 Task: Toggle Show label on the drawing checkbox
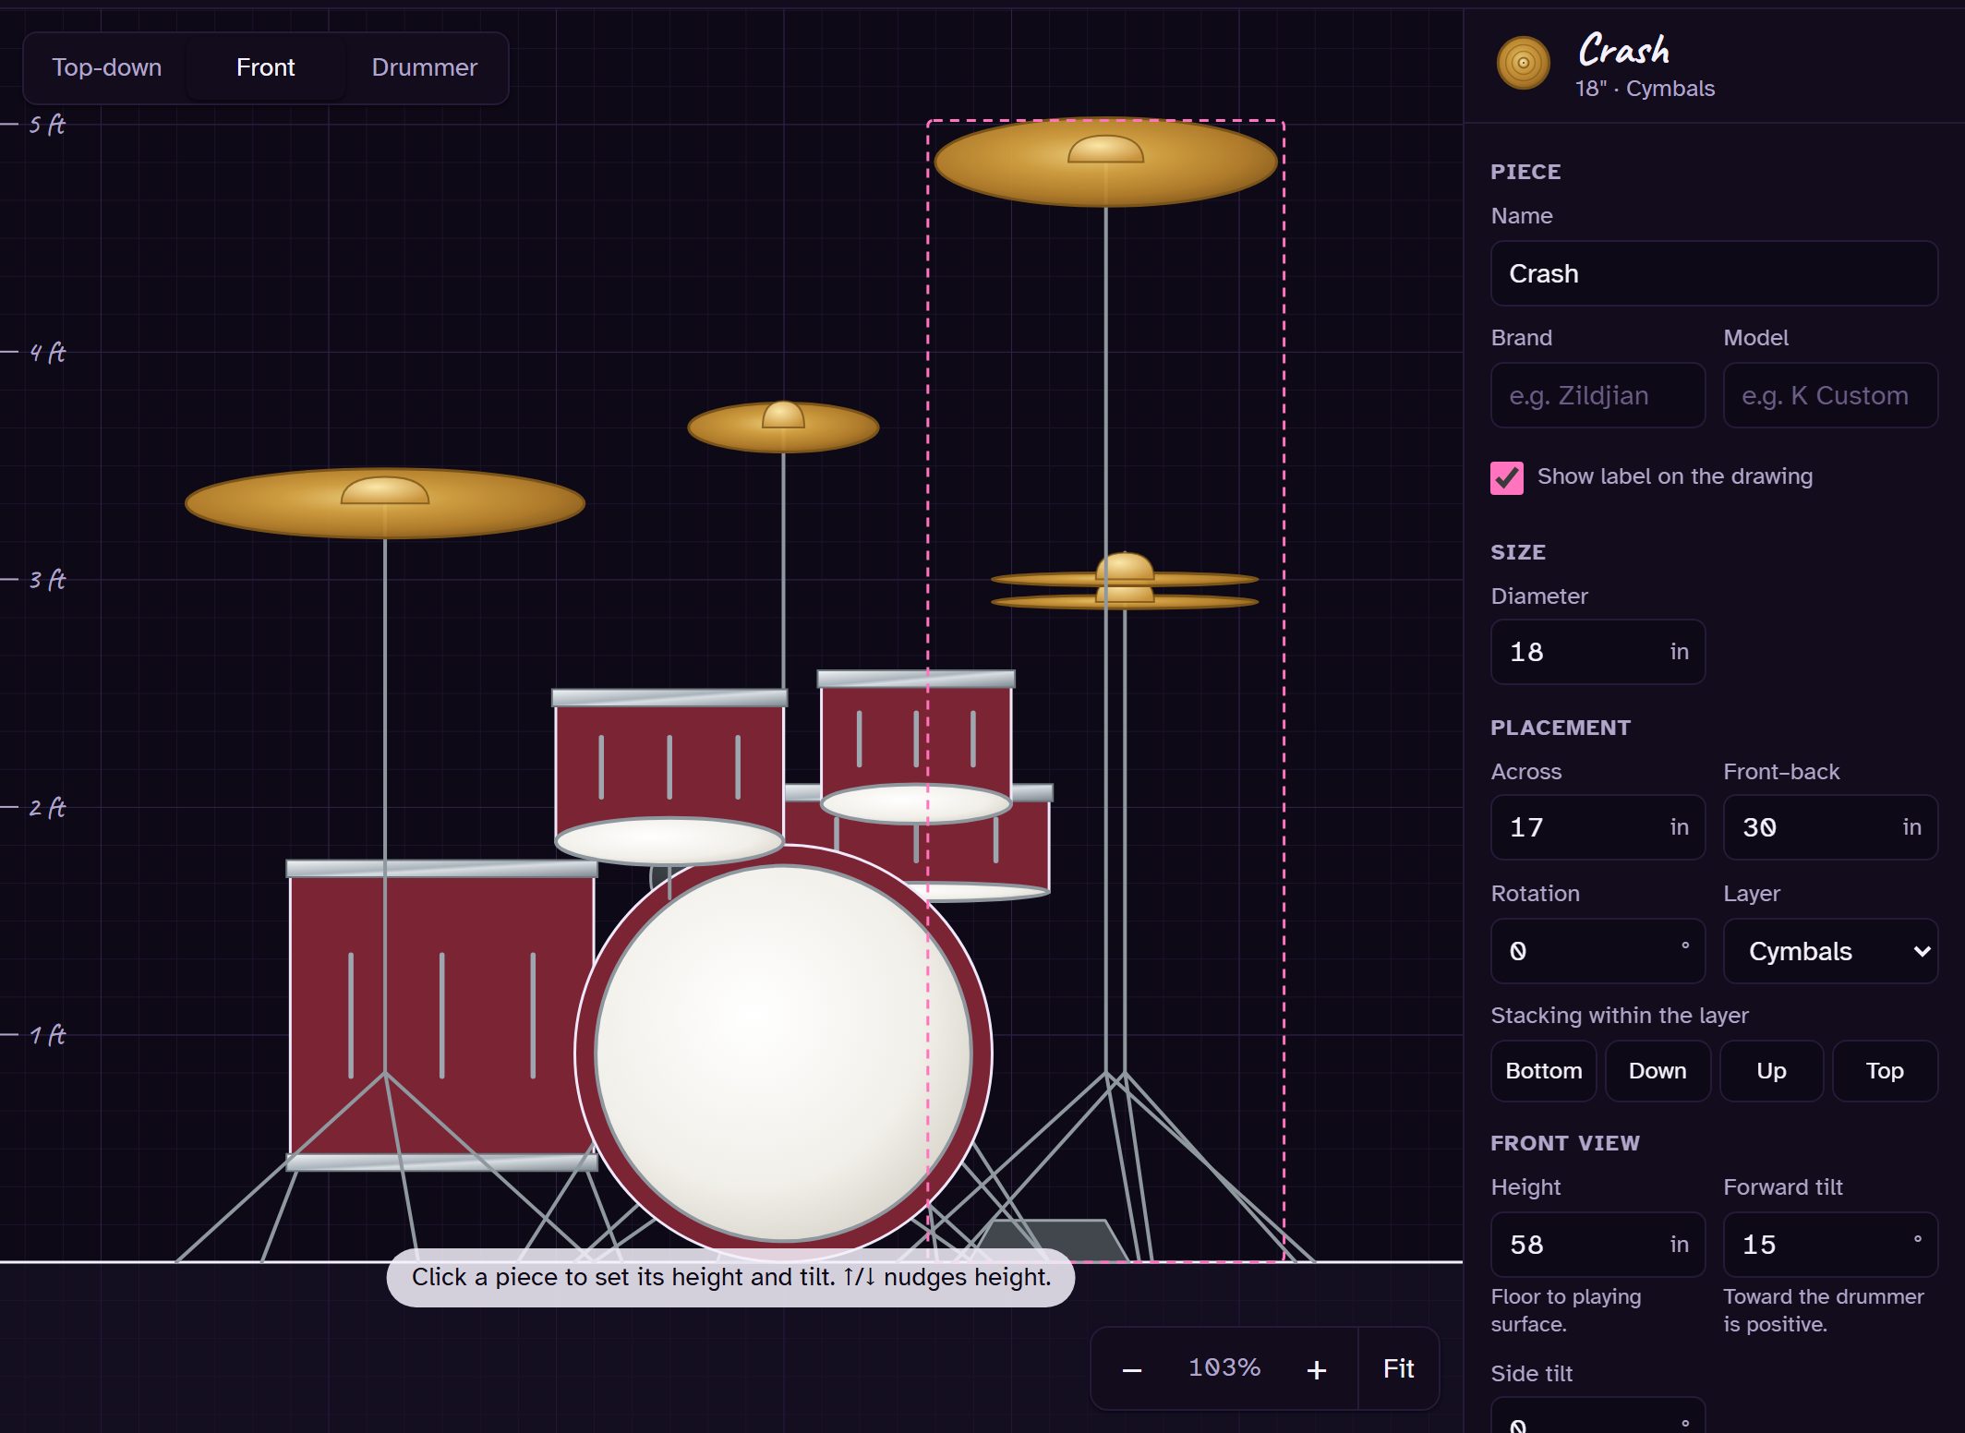[x=1507, y=477]
